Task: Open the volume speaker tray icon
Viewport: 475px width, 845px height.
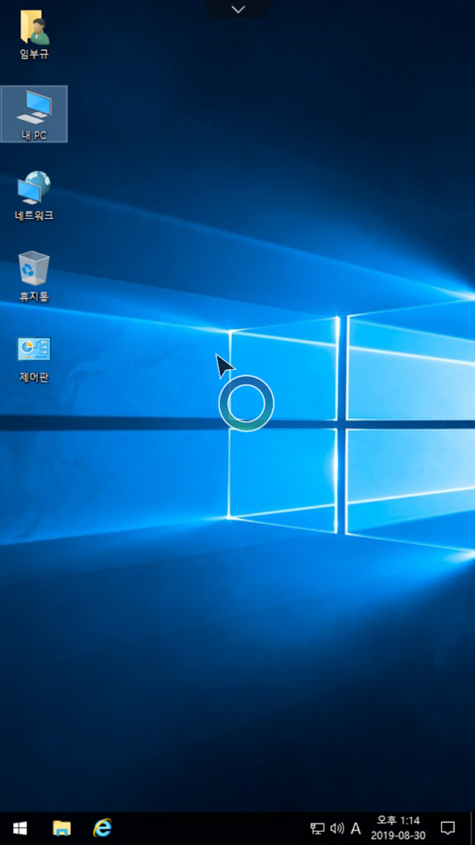Action: click(337, 828)
